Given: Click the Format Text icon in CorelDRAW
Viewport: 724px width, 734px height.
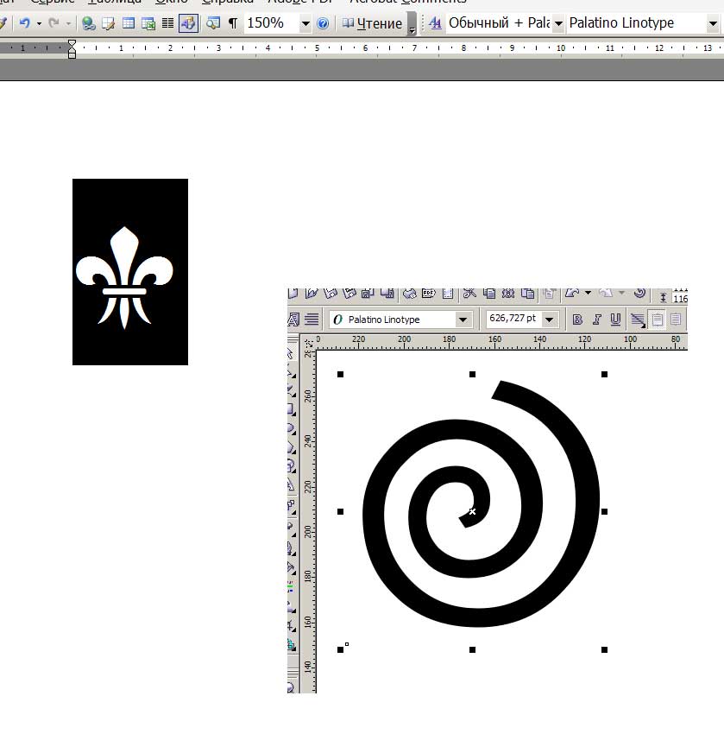Looking at the screenshot, I should pos(293,320).
